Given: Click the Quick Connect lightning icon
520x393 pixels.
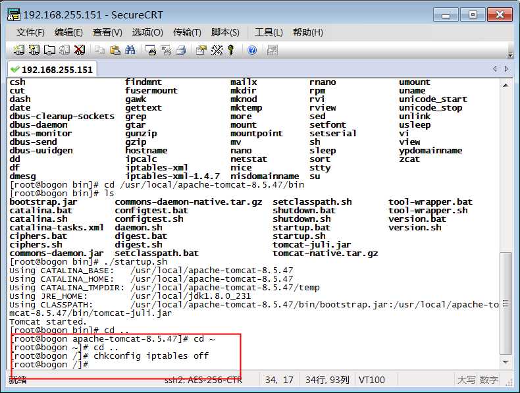Looking at the screenshot, I should coord(34,50).
